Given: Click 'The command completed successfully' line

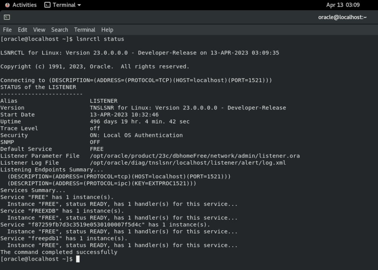Looking at the screenshot, I should pyautogui.click(x=59, y=252).
